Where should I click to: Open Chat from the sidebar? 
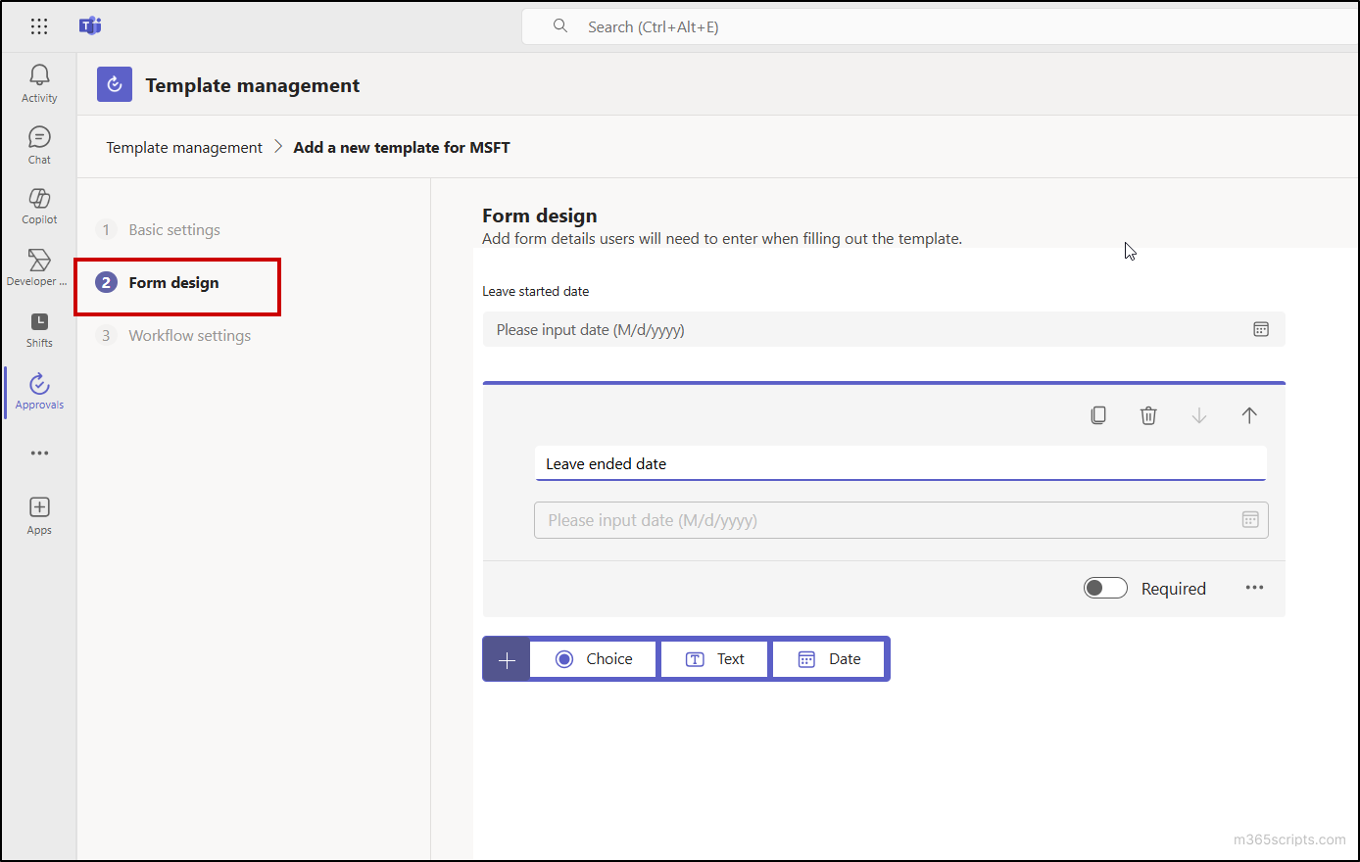[x=39, y=144]
